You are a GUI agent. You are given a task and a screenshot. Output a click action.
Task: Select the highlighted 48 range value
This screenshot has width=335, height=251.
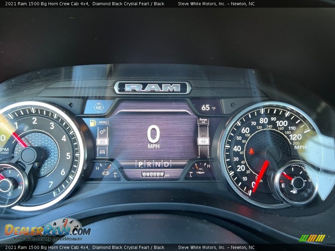click(203, 141)
